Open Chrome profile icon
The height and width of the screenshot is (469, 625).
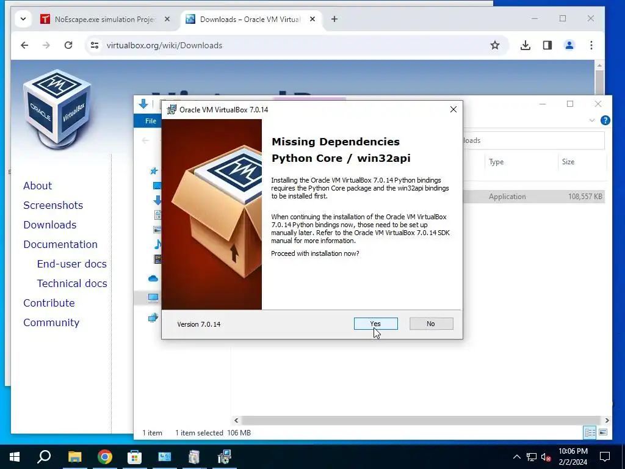click(569, 45)
